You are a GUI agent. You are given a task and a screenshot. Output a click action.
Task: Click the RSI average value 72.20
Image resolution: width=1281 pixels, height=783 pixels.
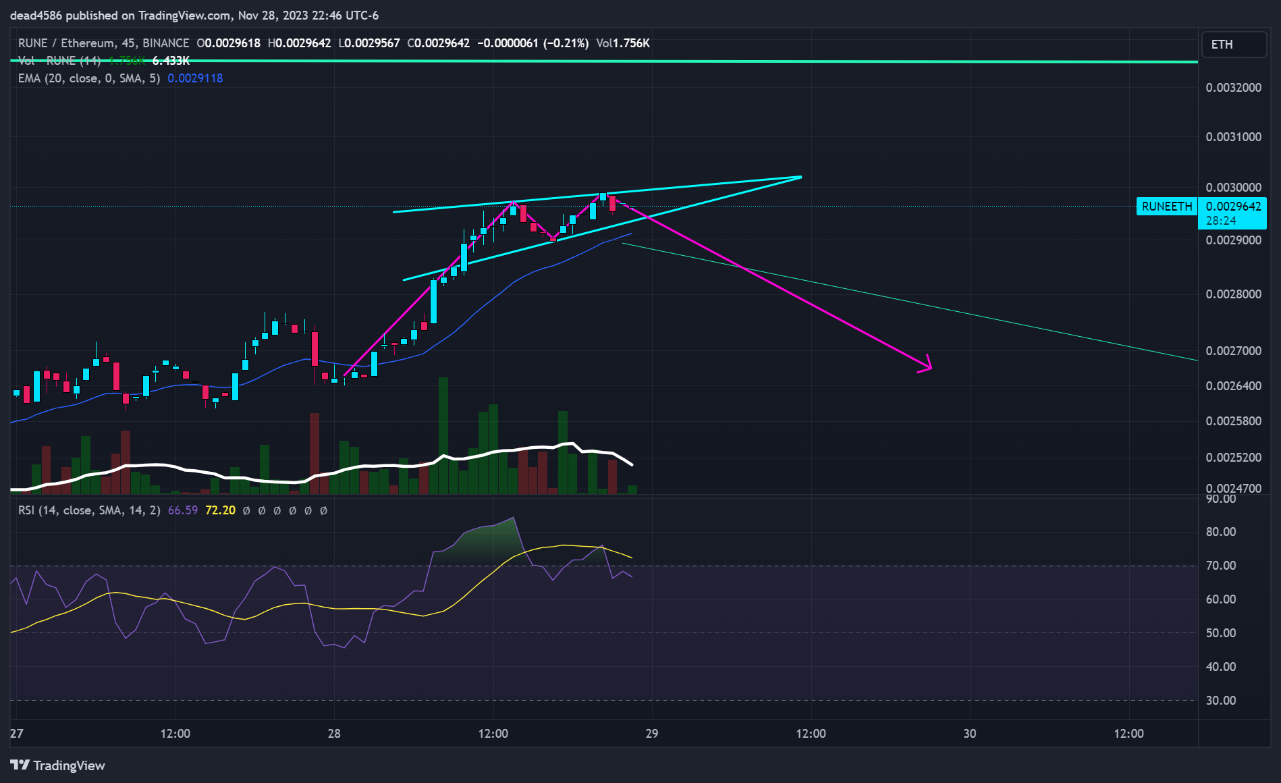pyautogui.click(x=221, y=510)
